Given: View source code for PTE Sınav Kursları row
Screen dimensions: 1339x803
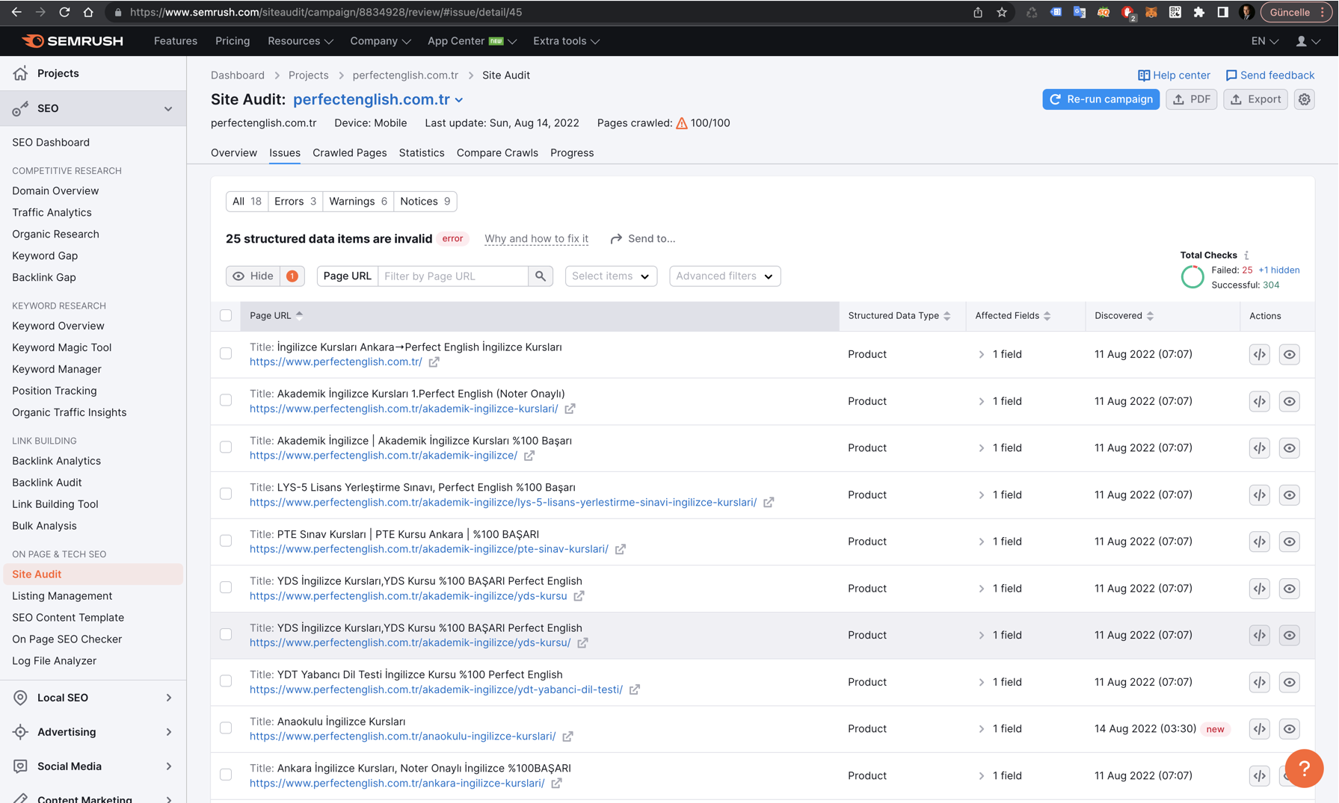Looking at the screenshot, I should coord(1260,542).
